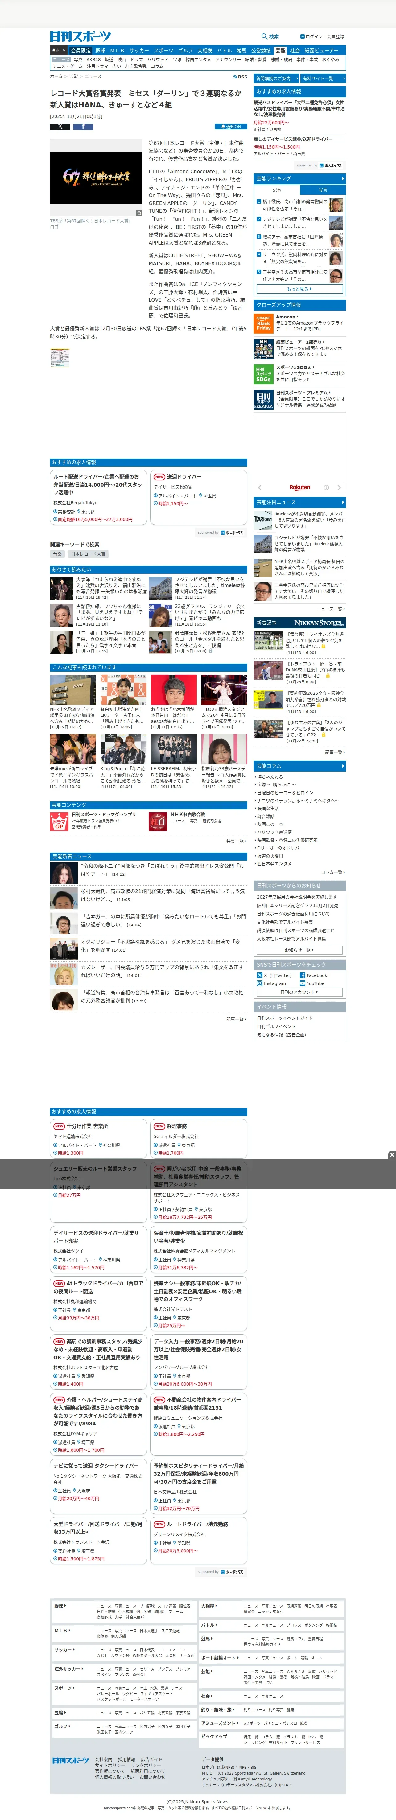Open the YouTube social icon link

point(302,983)
